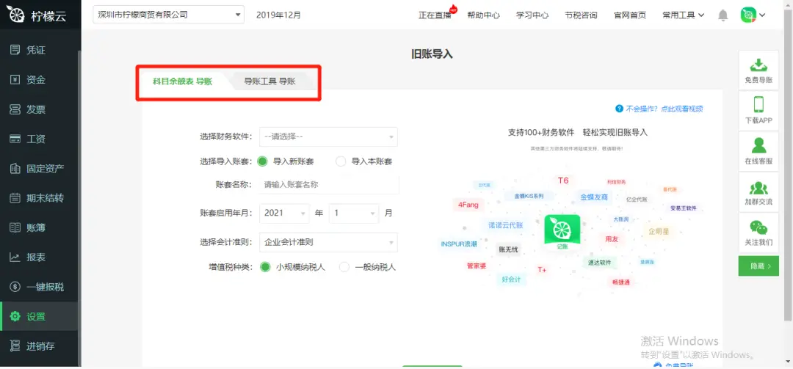The image size is (793, 369).
Task: Open the 期末结转 period-end icon
Action: [15, 198]
